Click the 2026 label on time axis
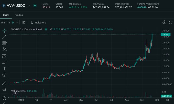The image size is (174, 104). 21,100
